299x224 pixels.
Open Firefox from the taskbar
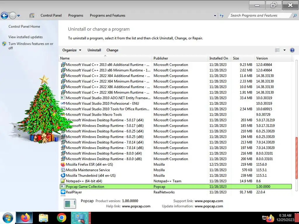click(x=25, y=218)
